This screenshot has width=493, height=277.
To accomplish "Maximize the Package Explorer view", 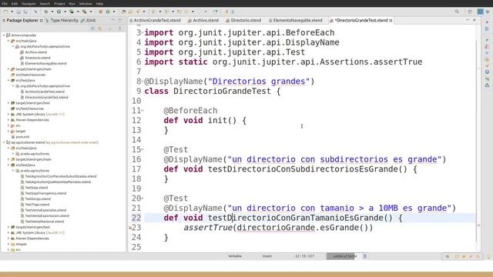I will click(x=120, y=20).
